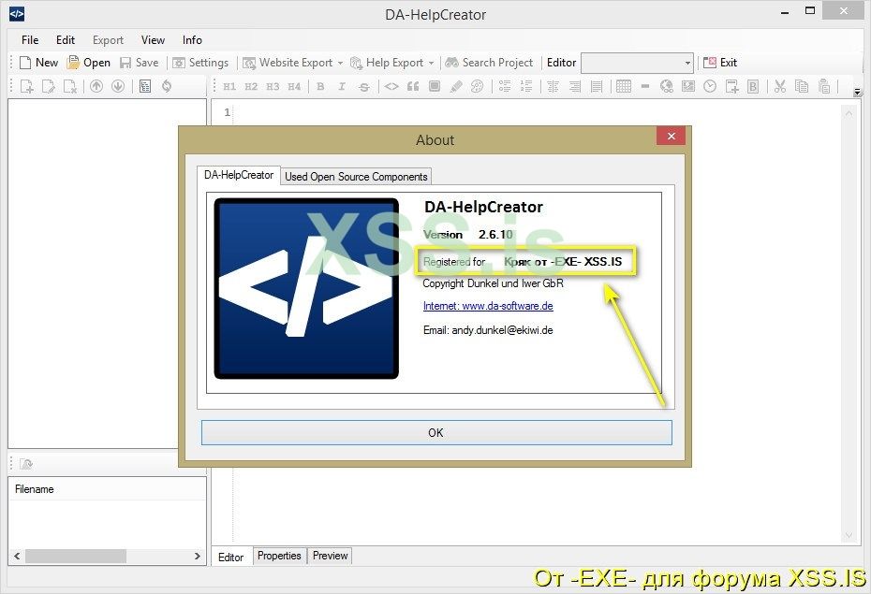The image size is (871, 594).
Task: Open the File menu
Action: point(30,40)
